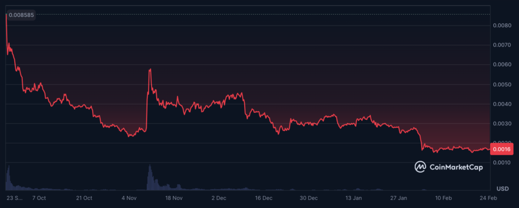Select the 27 Jan date marker

[x=399, y=198]
